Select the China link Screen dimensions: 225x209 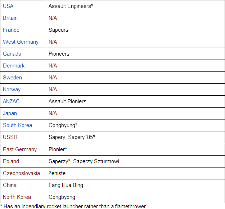click(10, 185)
